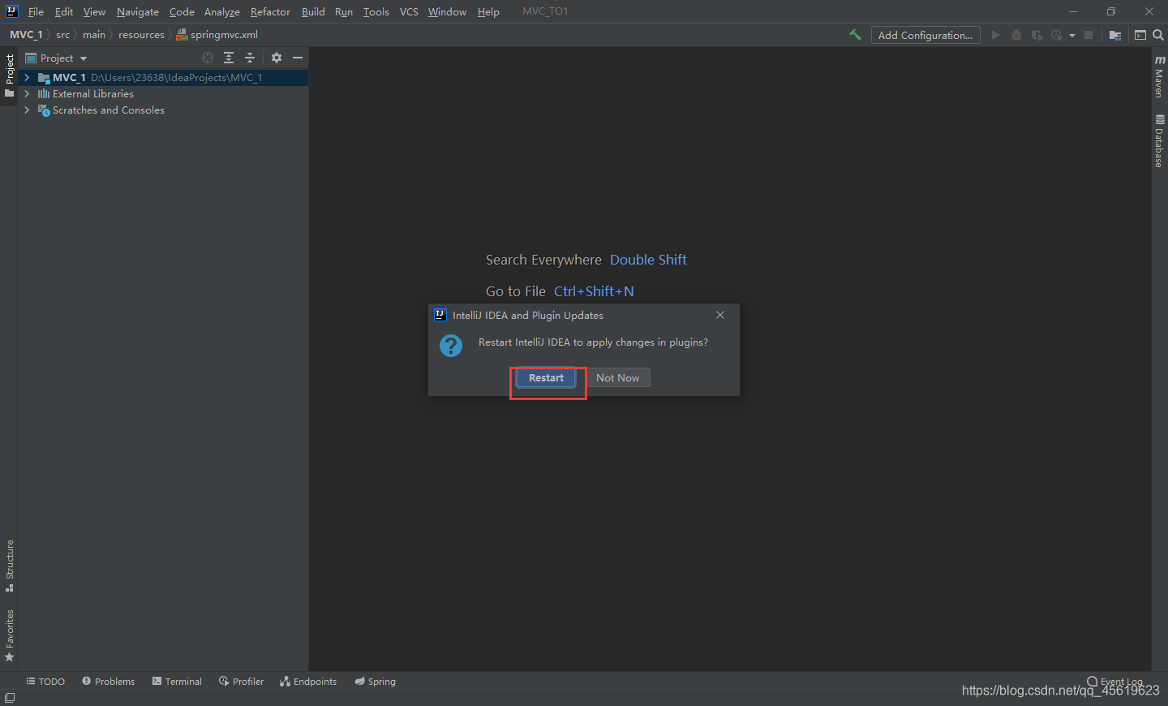Open the Navigate menu
The image size is (1168, 706).
(x=138, y=11)
